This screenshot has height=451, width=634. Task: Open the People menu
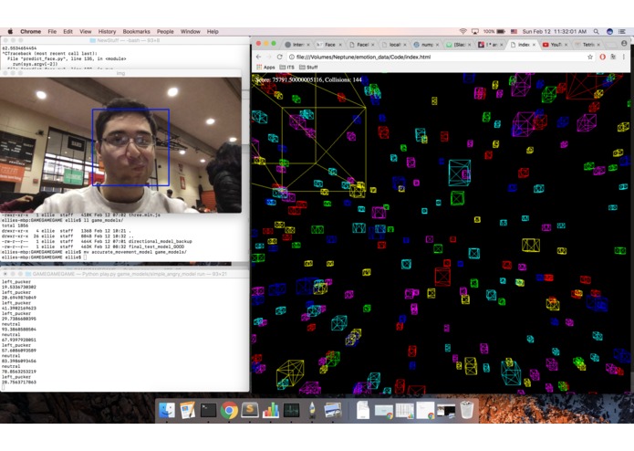coord(165,31)
